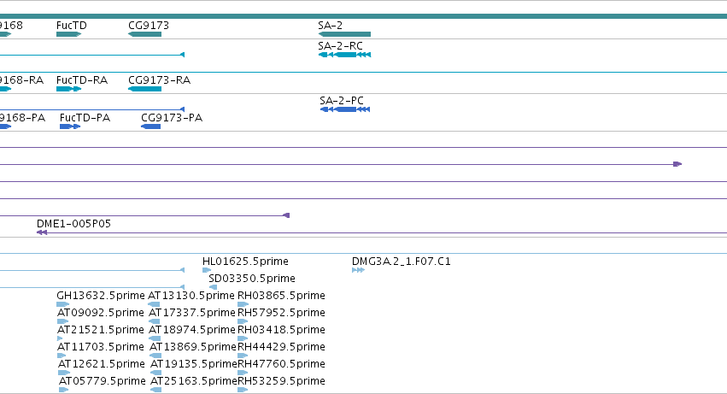Click the SA-2 gene bar
Image resolution: width=727 pixels, height=394 pixels.
point(344,34)
